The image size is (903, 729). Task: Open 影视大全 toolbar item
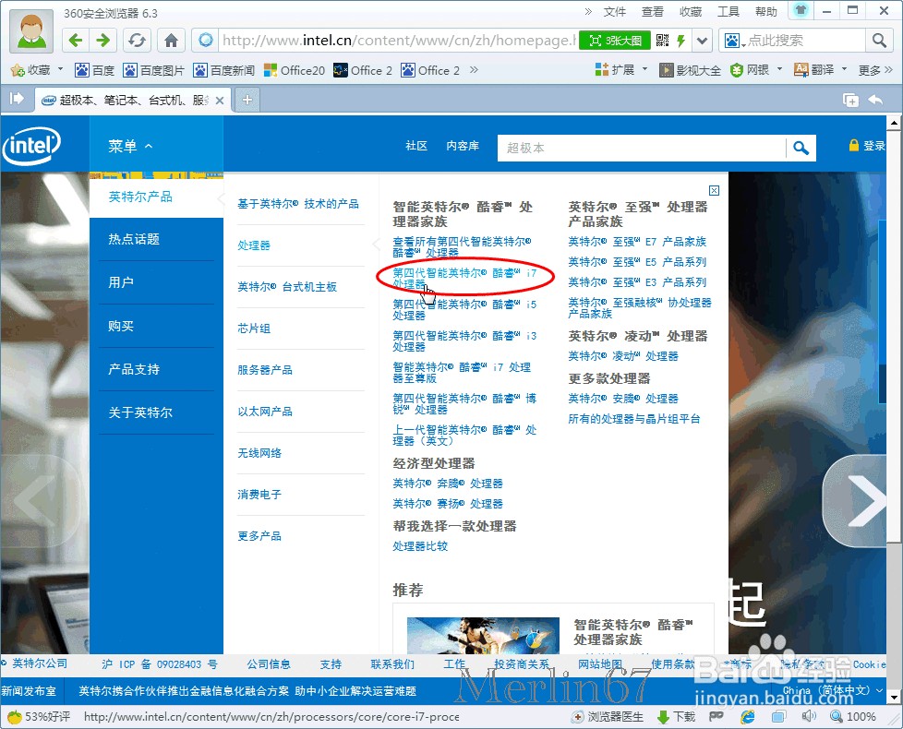pos(690,70)
